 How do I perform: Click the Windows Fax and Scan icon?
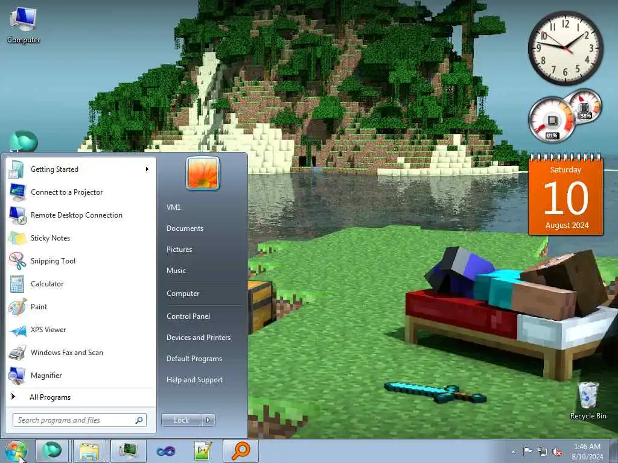pos(18,352)
